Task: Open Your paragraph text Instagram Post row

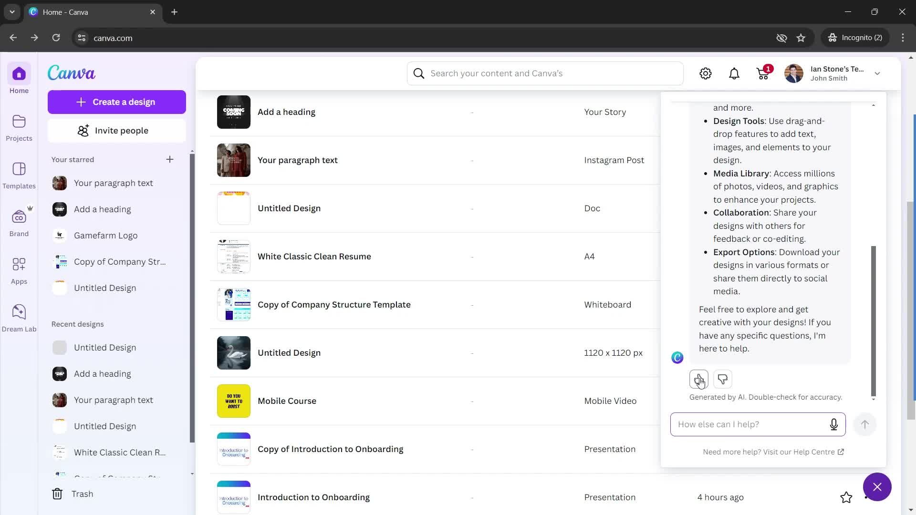Action: [x=435, y=160]
